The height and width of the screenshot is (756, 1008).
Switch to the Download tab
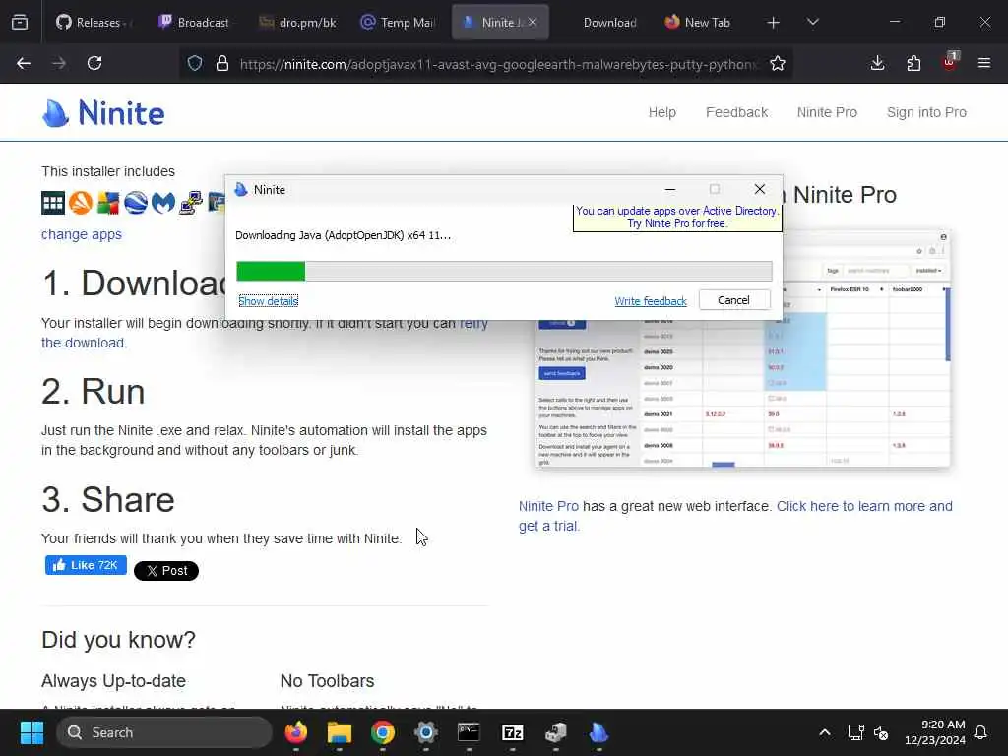coord(609,22)
